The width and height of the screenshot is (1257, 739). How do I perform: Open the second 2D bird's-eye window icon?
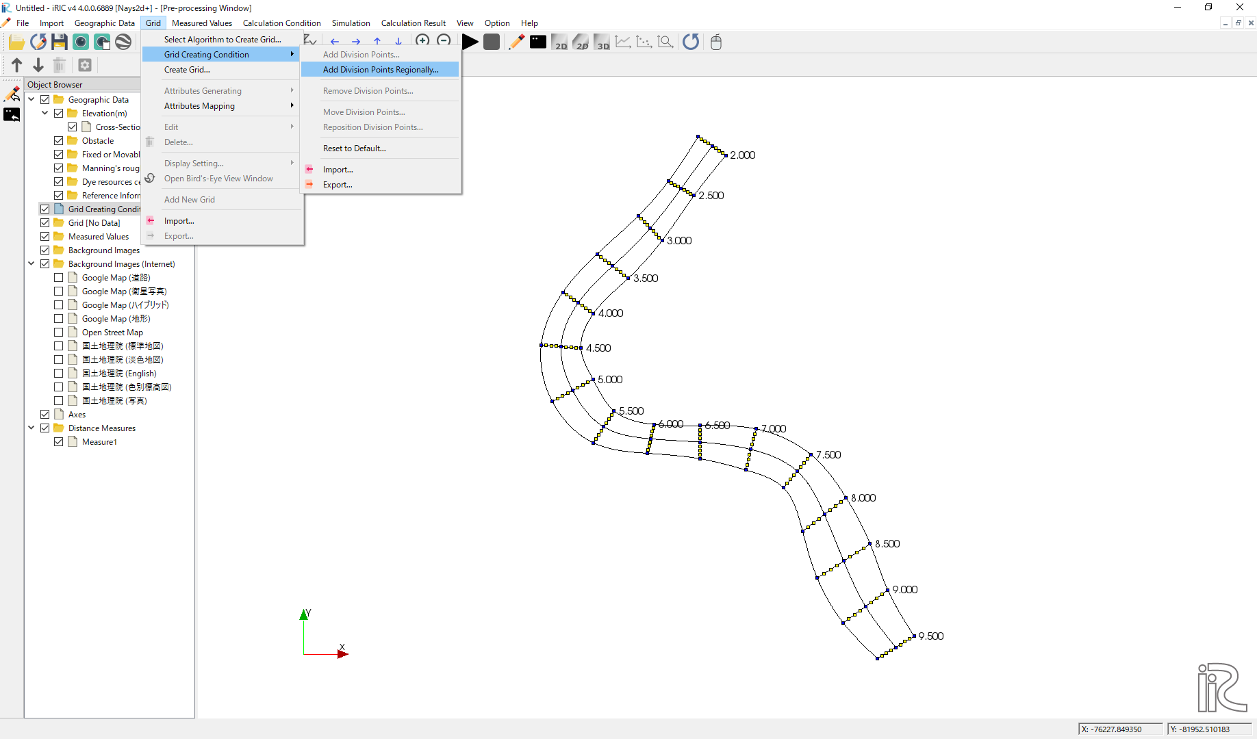[581, 42]
